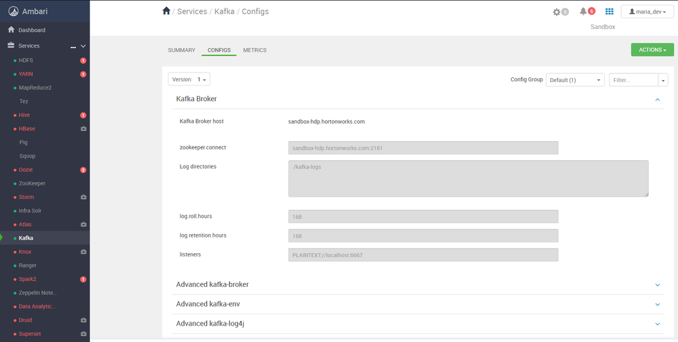Open the HDFS service

click(x=26, y=60)
